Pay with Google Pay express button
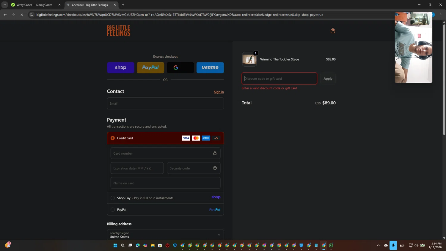Viewport: 446px width, 251px height. click(x=180, y=68)
